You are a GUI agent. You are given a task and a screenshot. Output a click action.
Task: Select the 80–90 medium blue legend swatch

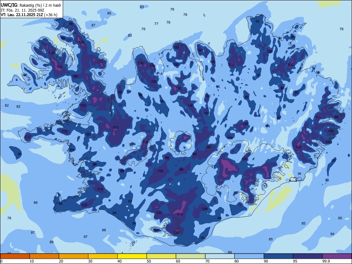(x=249, y=256)
